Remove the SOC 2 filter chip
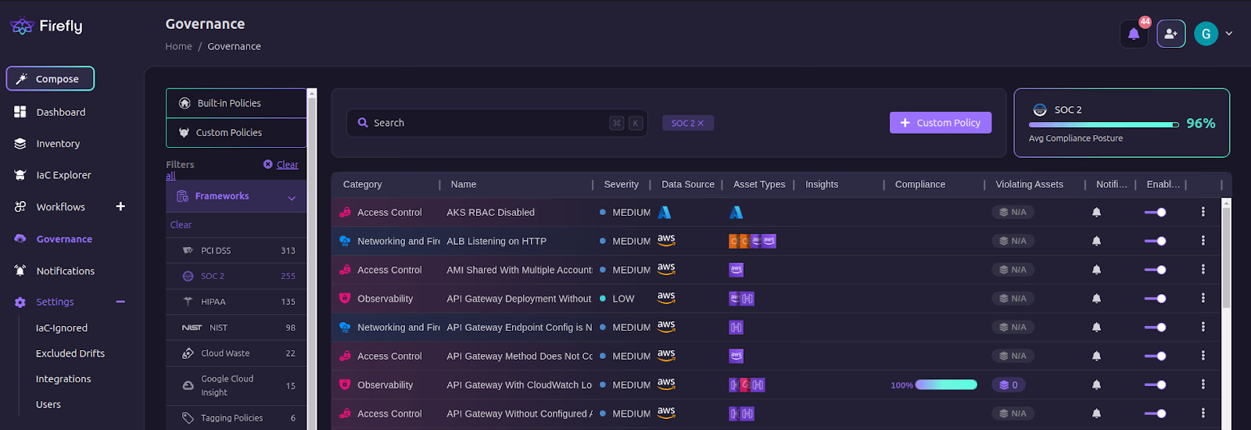 [701, 124]
